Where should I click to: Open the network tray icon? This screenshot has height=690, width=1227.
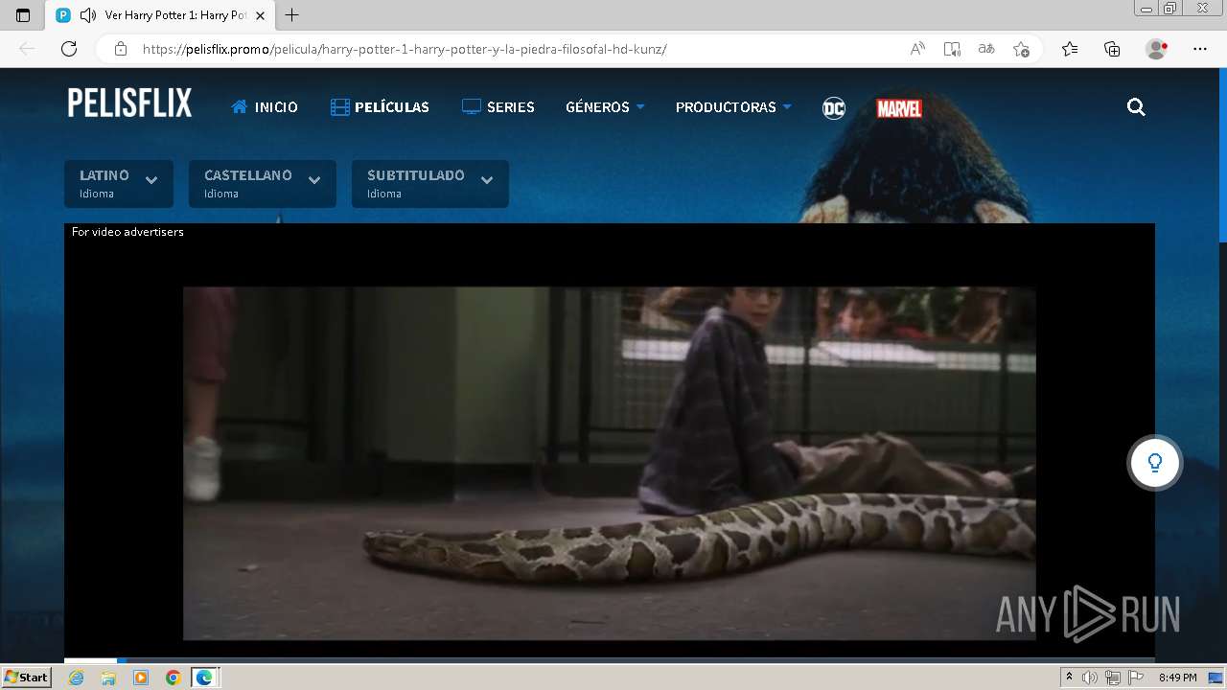coord(1113,678)
